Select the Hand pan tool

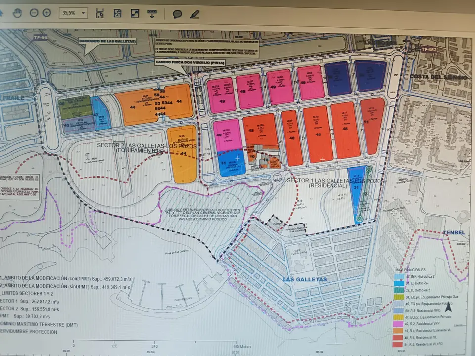(x=17, y=13)
